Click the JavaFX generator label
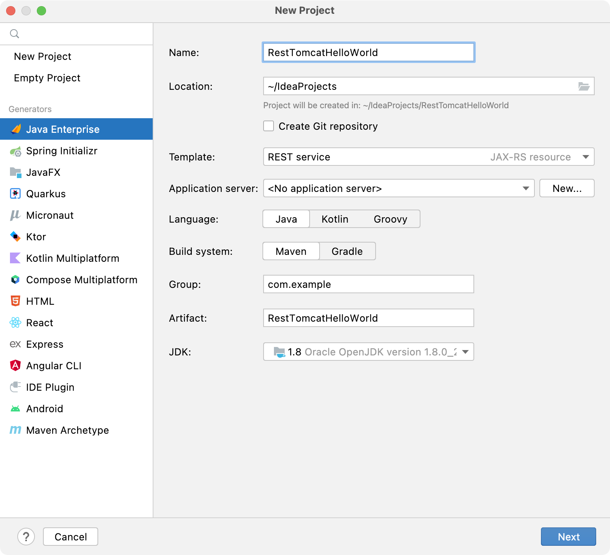 [x=43, y=172]
